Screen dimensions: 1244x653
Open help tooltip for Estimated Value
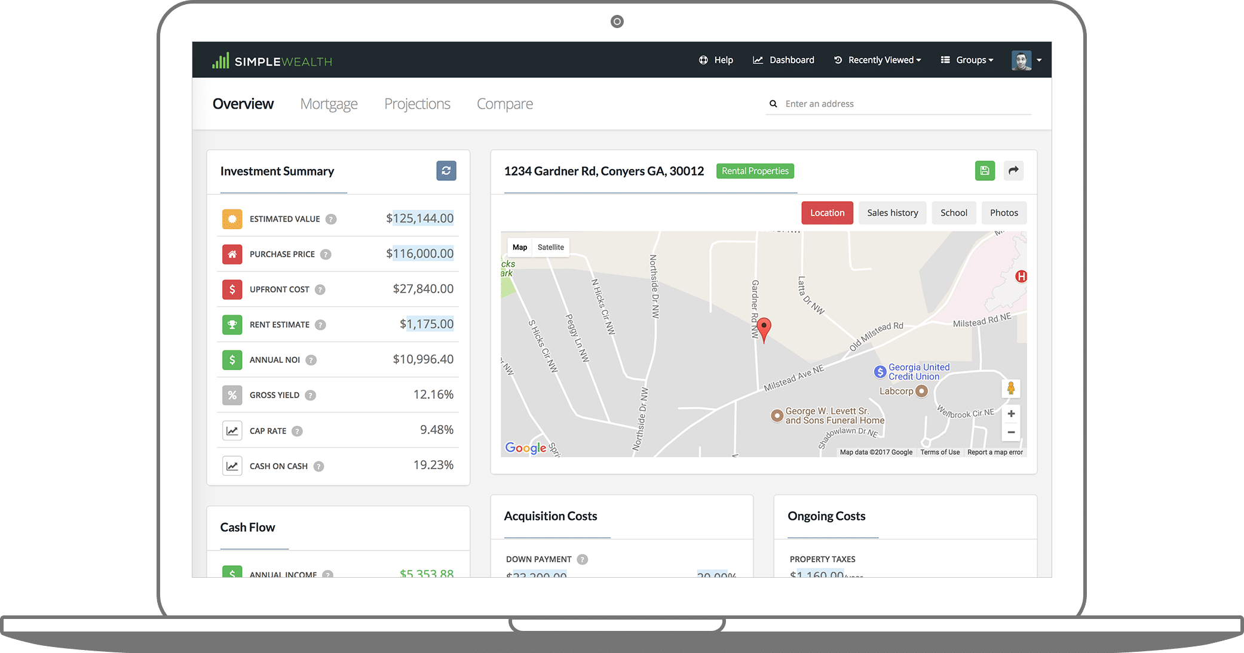click(x=331, y=219)
